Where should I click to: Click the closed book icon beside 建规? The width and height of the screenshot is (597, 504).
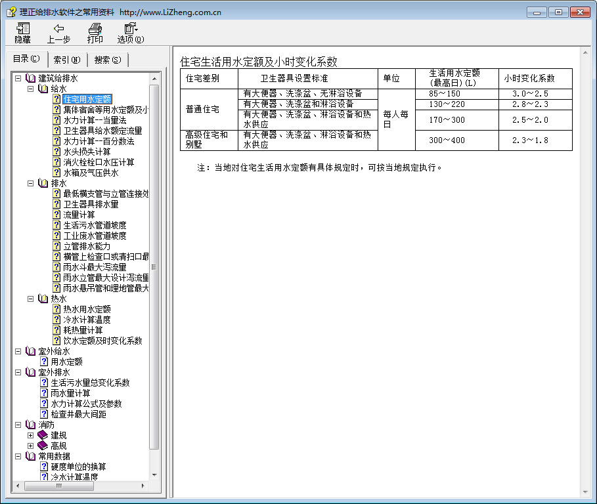(43, 435)
